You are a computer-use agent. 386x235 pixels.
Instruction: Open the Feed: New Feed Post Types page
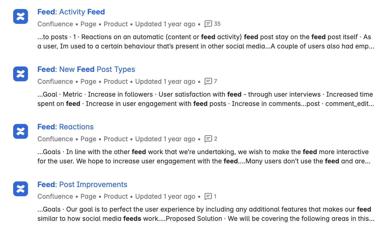[86, 69]
